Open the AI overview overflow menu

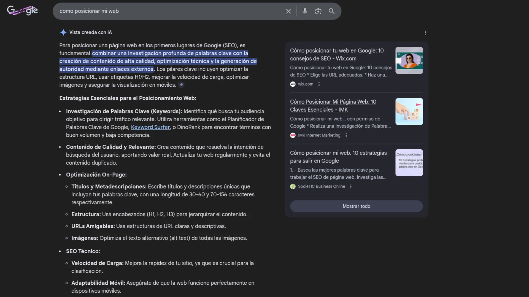tap(425, 32)
